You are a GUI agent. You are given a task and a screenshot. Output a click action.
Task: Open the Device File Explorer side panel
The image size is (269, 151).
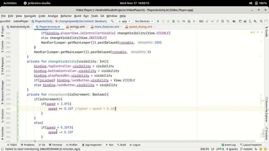click(x=266, y=109)
